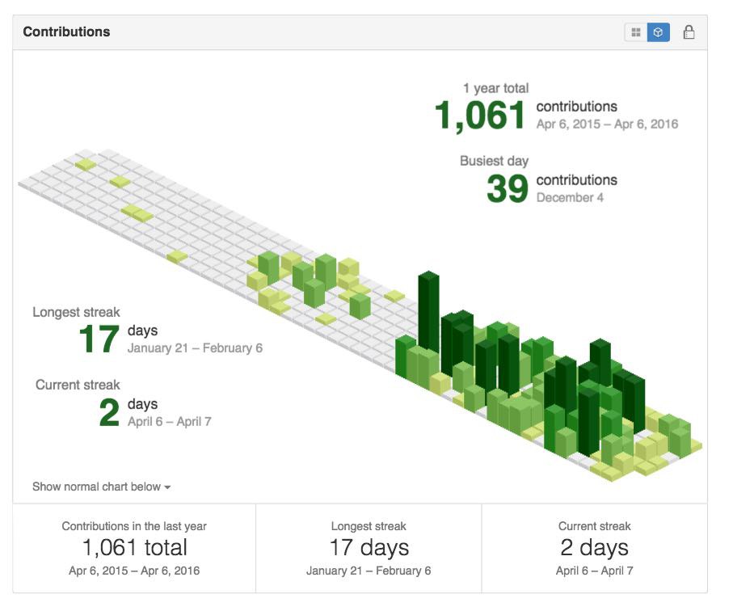Select the isometric cube view toggle

(658, 32)
